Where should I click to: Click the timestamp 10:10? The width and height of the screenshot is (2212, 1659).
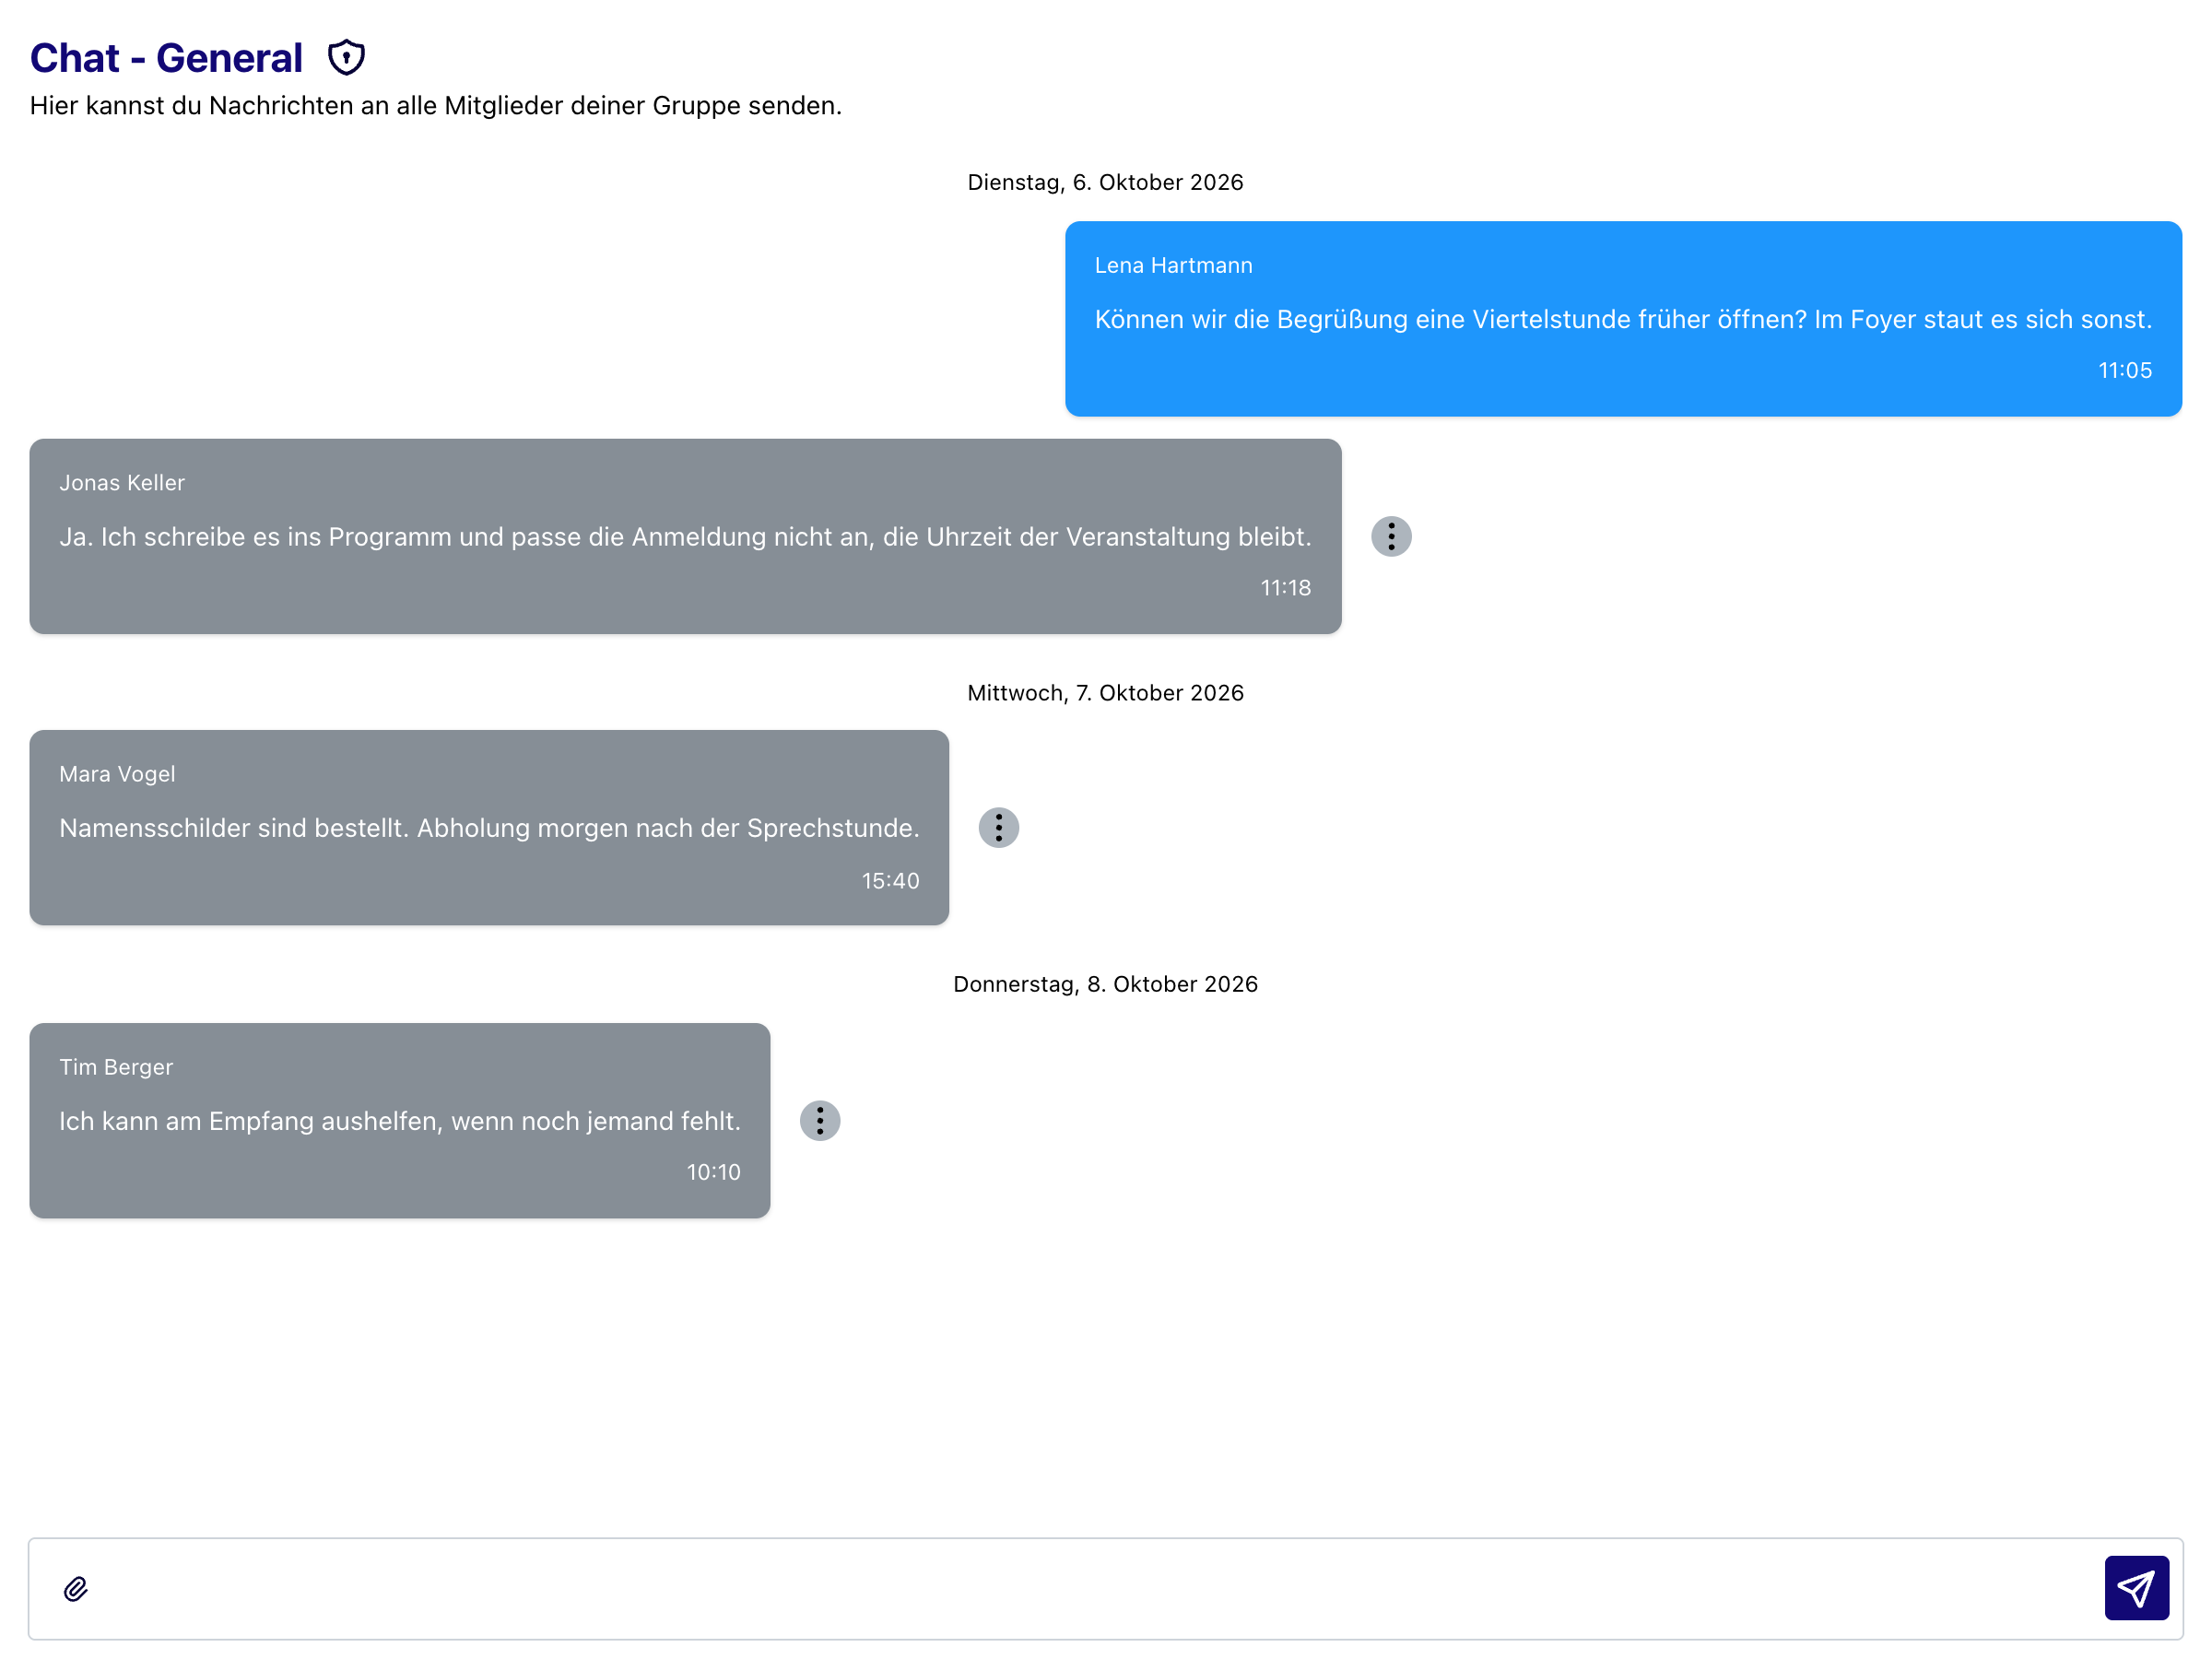coord(713,1172)
